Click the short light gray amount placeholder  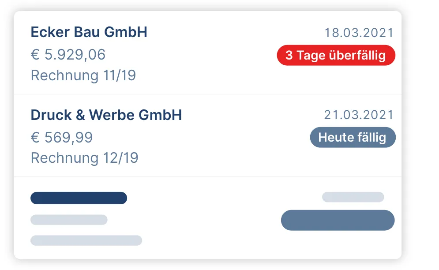point(69,220)
